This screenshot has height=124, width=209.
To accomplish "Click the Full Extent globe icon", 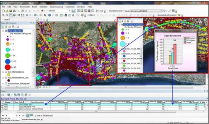I will [x=14, y=15].
